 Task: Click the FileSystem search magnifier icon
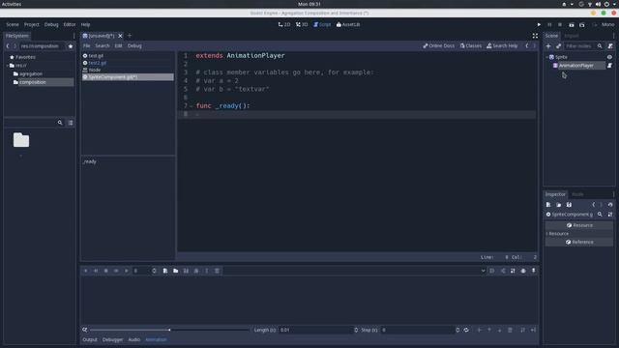tap(60, 123)
